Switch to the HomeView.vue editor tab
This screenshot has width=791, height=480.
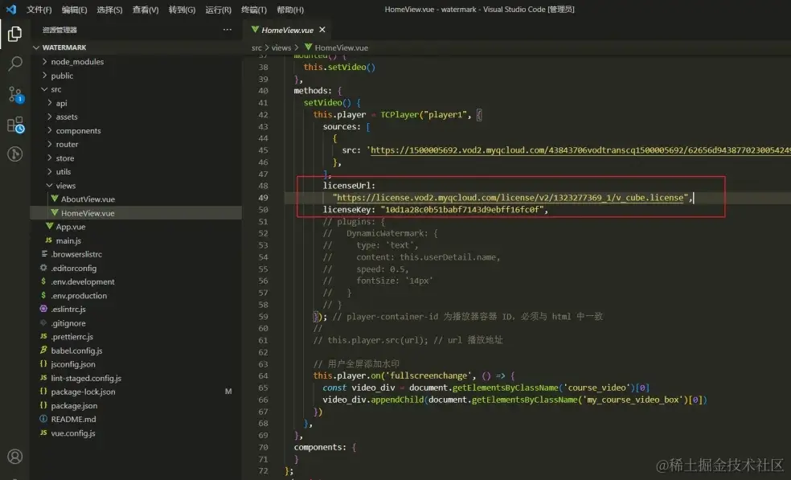point(288,30)
